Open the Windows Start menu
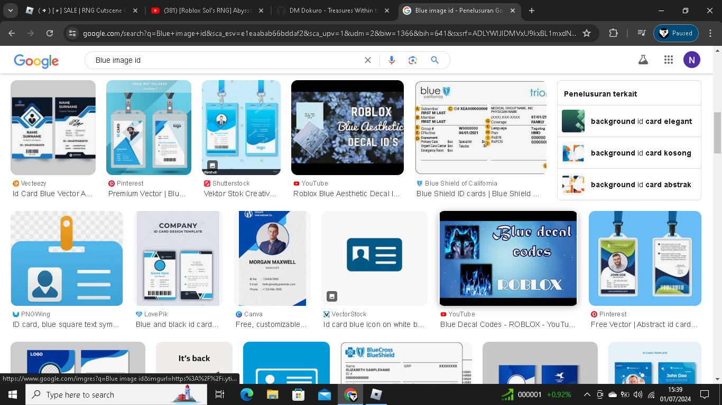The height and width of the screenshot is (405, 722). pyautogui.click(x=12, y=394)
